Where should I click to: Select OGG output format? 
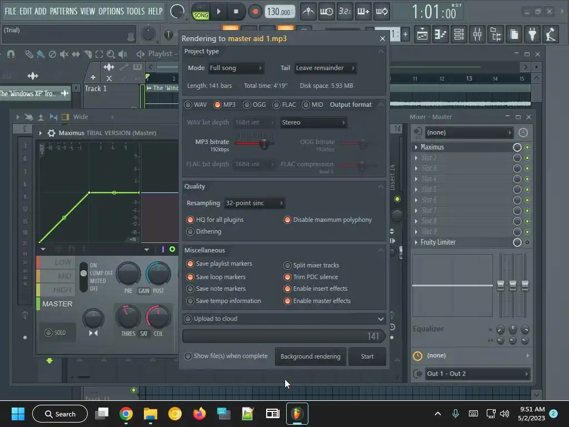pos(254,105)
